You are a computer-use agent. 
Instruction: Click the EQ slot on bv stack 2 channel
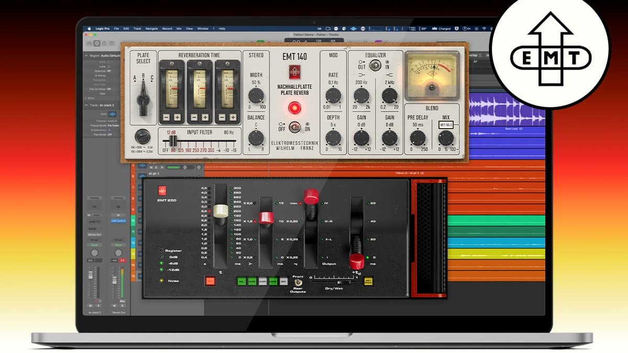click(94, 207)
